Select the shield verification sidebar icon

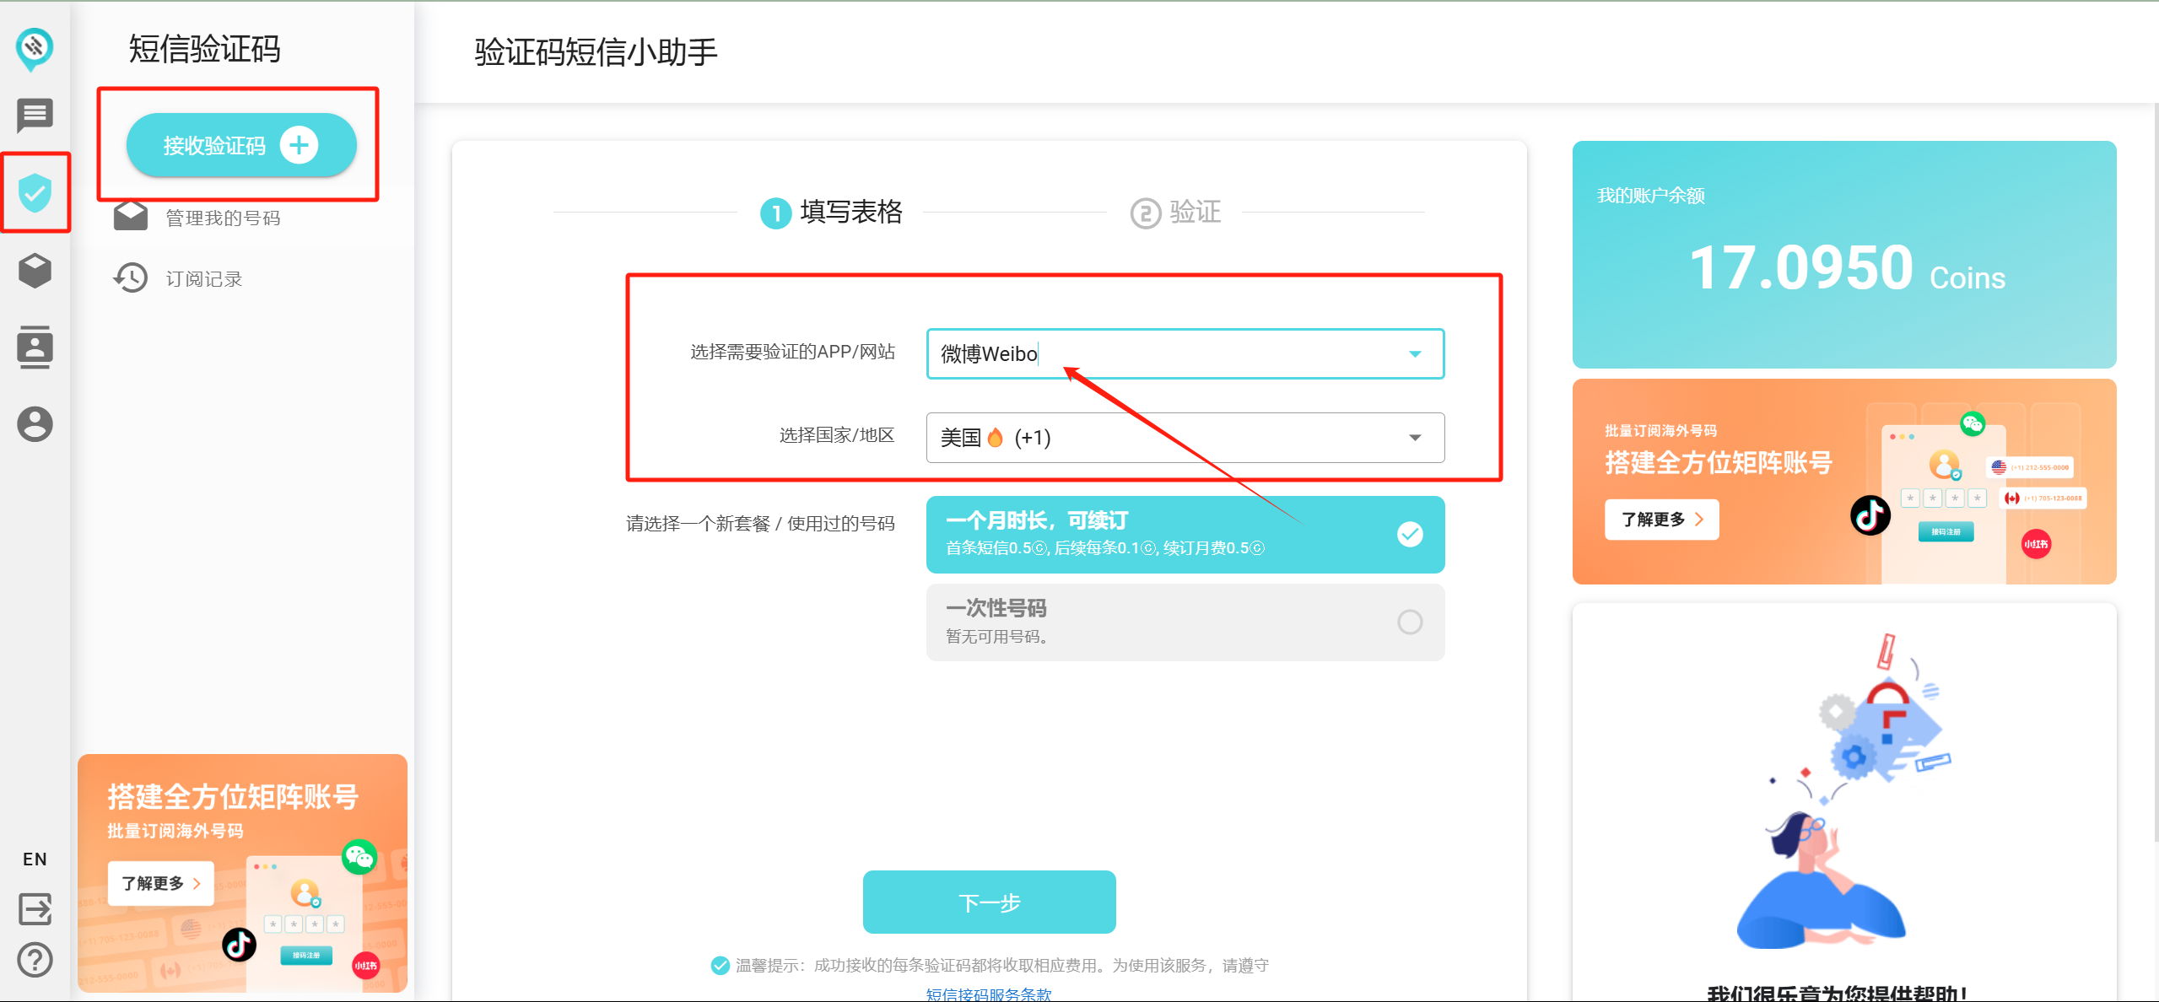coord(35,193)
